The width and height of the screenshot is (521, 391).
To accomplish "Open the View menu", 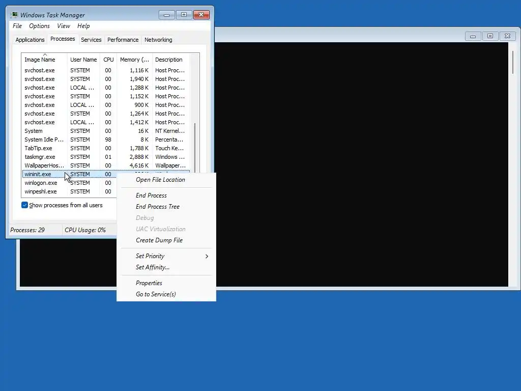I will [x=64, y=26].
